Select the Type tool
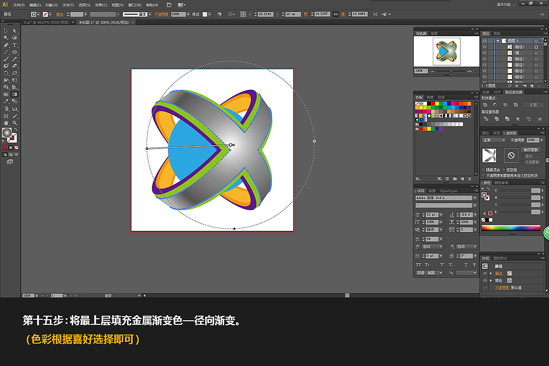The width and height of the screenshot is (549, 366). [15, 45]
